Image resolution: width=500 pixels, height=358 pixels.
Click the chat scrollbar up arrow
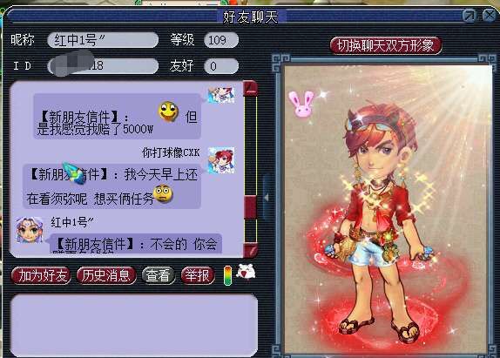pyautogui.click(x=250, y=88)
